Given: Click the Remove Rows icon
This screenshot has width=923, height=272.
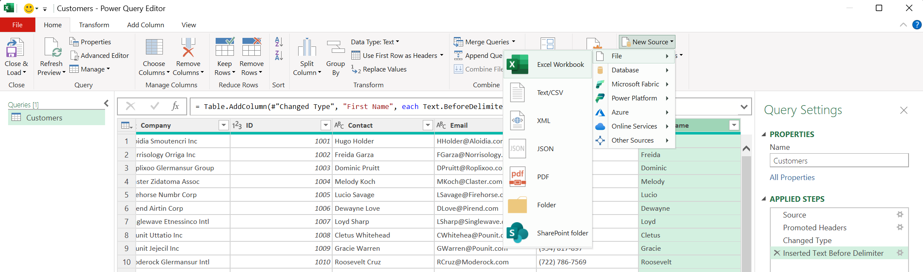Looking at the screenshot, I should click(x=252, y=47).
